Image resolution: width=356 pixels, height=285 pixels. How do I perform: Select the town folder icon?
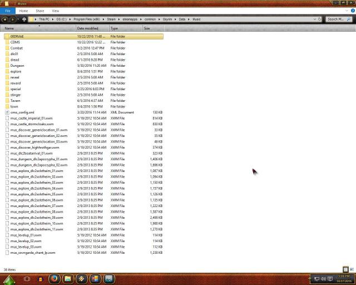point(7,106)
